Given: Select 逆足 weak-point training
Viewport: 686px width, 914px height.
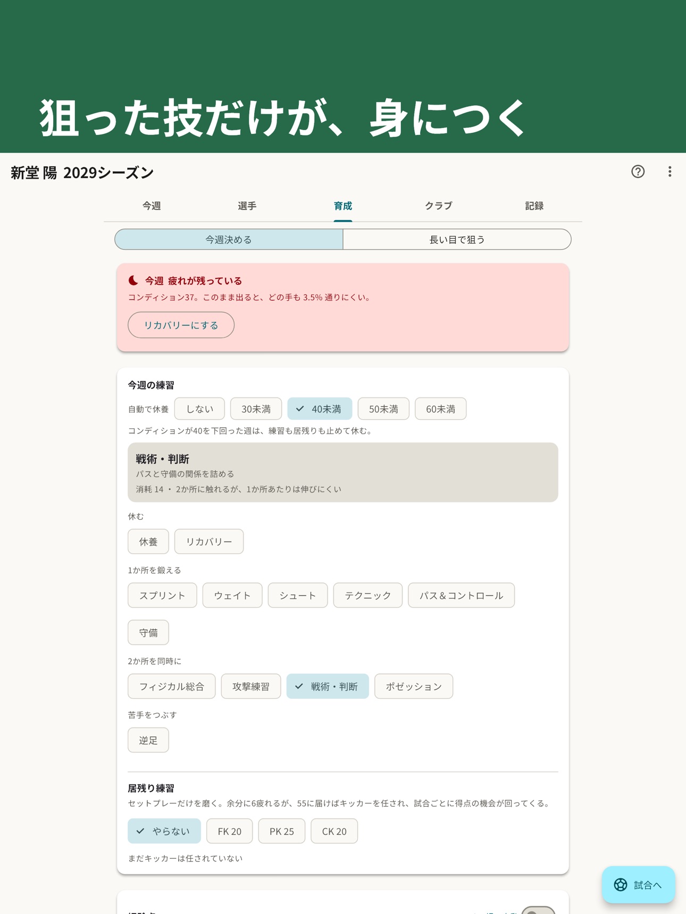Looking at the screenshot, I should point(148,740).
